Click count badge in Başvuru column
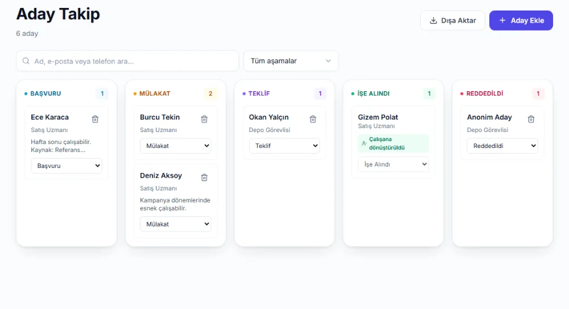The width and height of the screenshot is (569, 309). (x=102, y=93)
